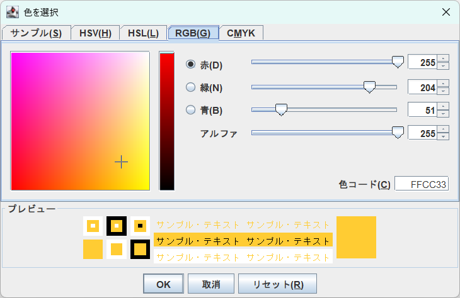
Task: Decrement the 緑 green value spinner
Action: [443, 91]
